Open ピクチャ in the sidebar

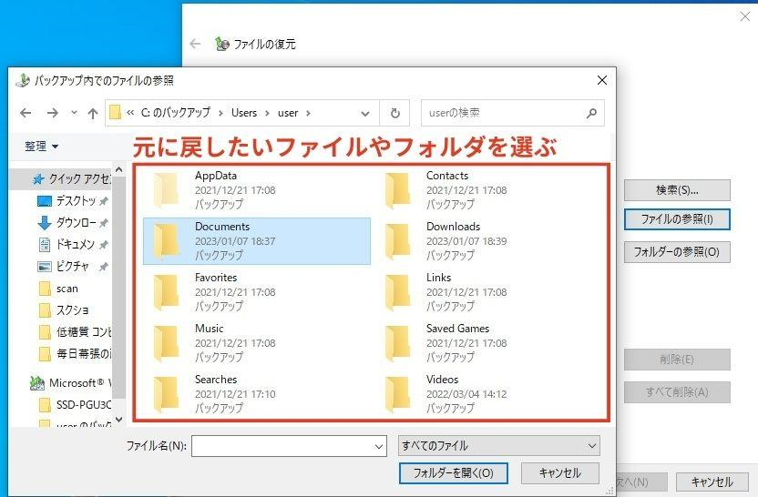coord(73,266)
